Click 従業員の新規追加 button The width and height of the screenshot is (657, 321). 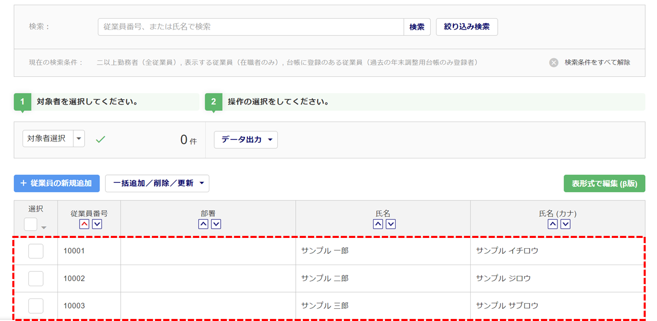[56, 183]
